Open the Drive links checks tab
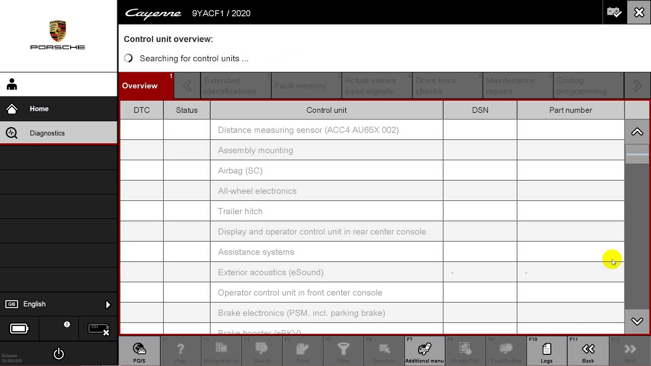The height and width of the screenshot is (366, 651). pyautogui.click(x=448, y=85)
